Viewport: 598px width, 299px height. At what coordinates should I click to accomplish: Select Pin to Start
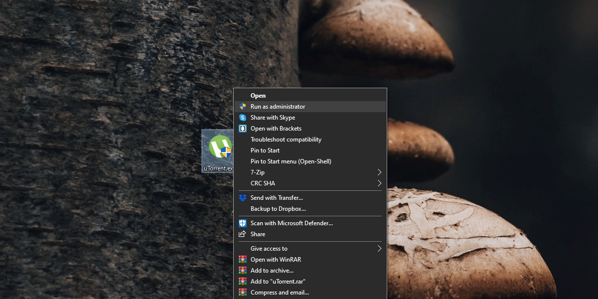point(310,150)
